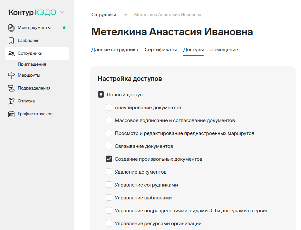The image size is (301, 230).
Task: Check Управление сотрудниками permission
Action: point(109,185)
